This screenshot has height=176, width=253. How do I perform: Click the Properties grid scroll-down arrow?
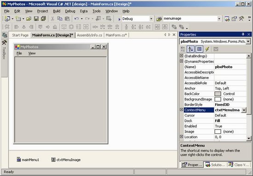pos(249,138)
